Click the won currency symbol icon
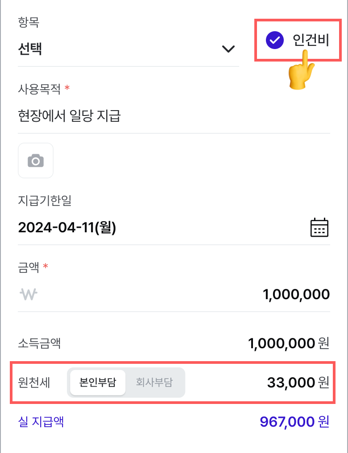 (x=29, y=294)
